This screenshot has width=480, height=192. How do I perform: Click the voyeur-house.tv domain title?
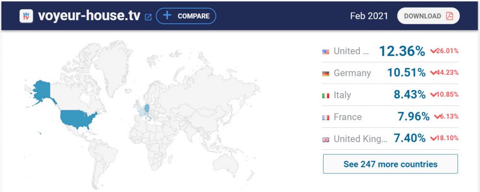(x=89, y=16)
